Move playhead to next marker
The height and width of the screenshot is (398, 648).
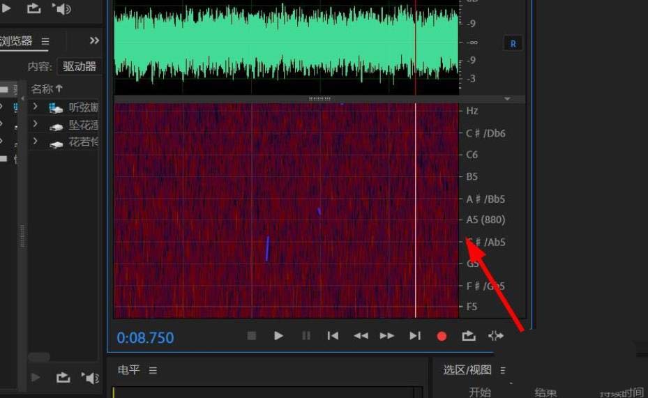(415, 336)
